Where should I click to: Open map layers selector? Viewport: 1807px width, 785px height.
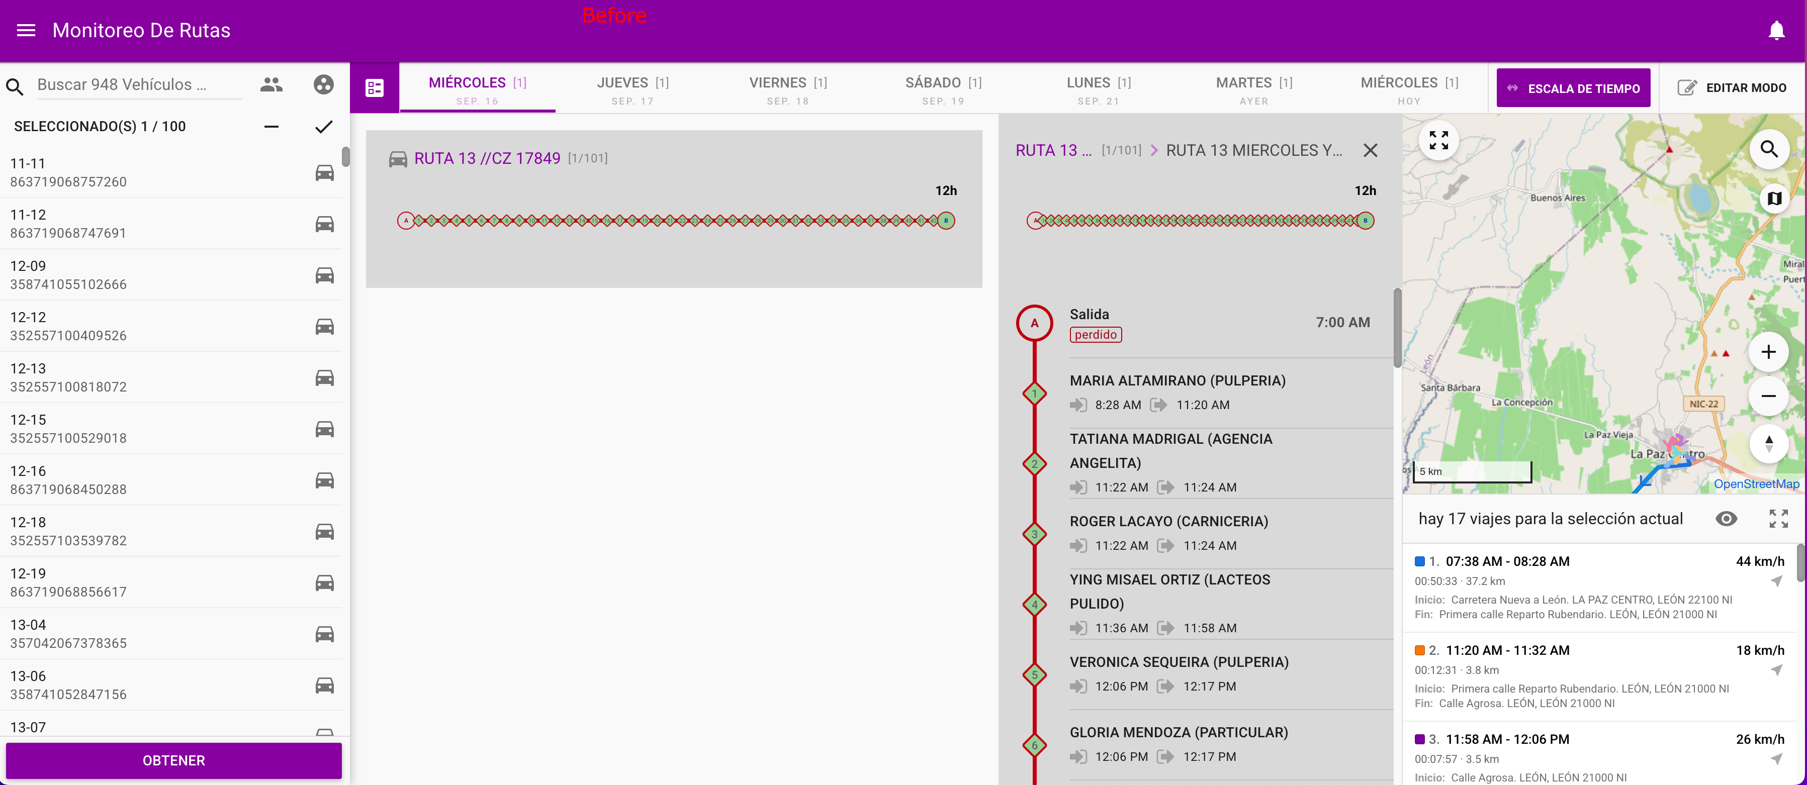coord(1775,199)
